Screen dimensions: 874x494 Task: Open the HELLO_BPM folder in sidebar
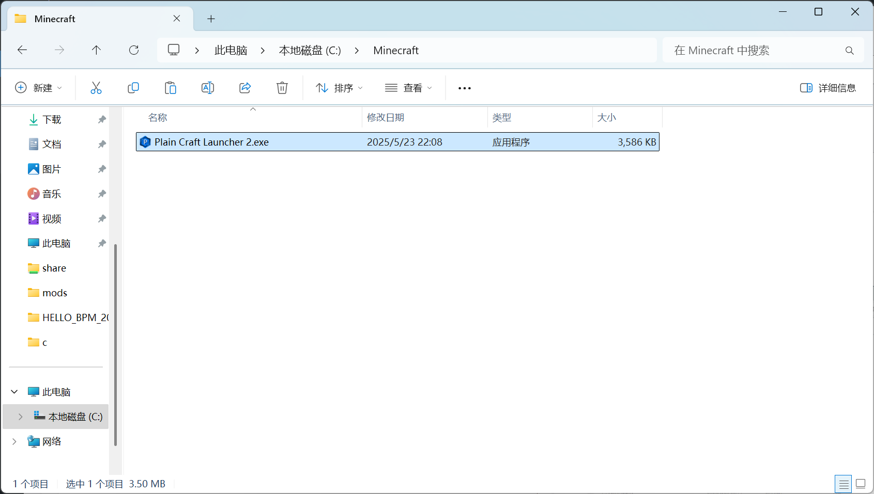(75, 317)
